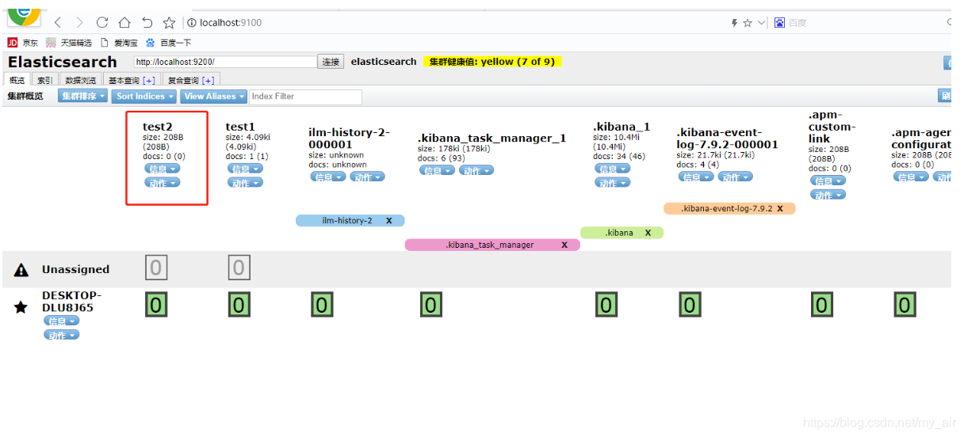964x437 pixels.
Task: Click the master node star icon
Action: pos(21,307)
